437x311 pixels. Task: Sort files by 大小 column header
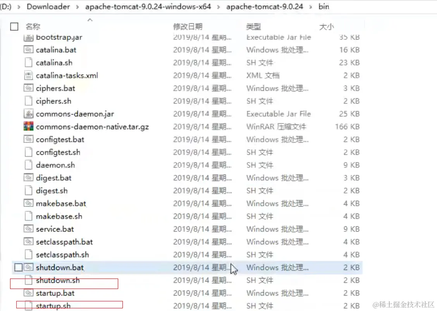point(326,27)
